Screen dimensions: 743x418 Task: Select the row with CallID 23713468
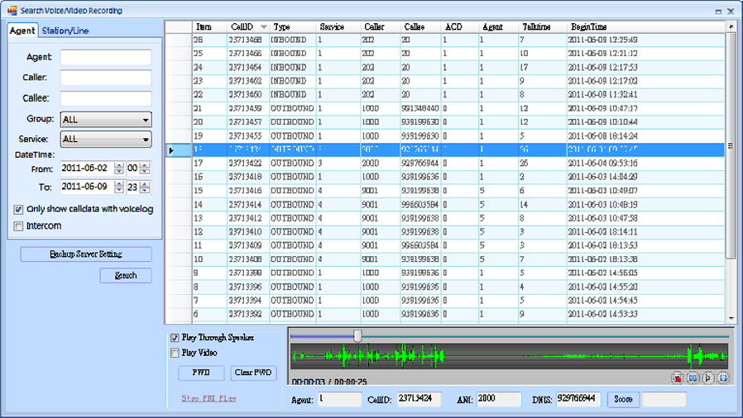[445, 40]
